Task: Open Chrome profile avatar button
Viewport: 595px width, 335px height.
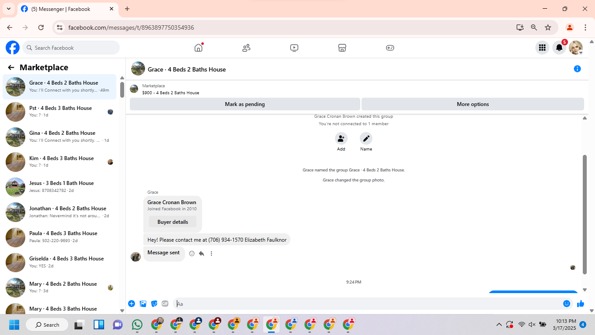Action: 569,27
